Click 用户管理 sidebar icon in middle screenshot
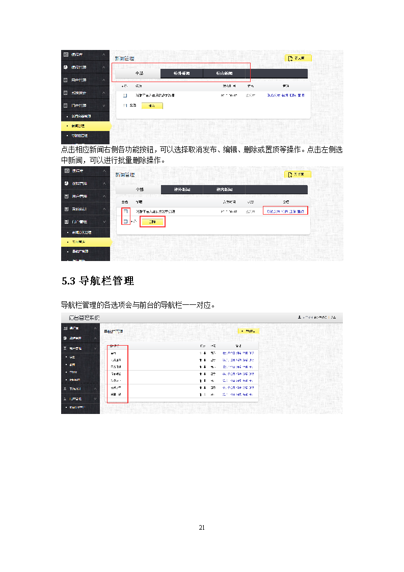404x572 pixels. click(66, 196)
